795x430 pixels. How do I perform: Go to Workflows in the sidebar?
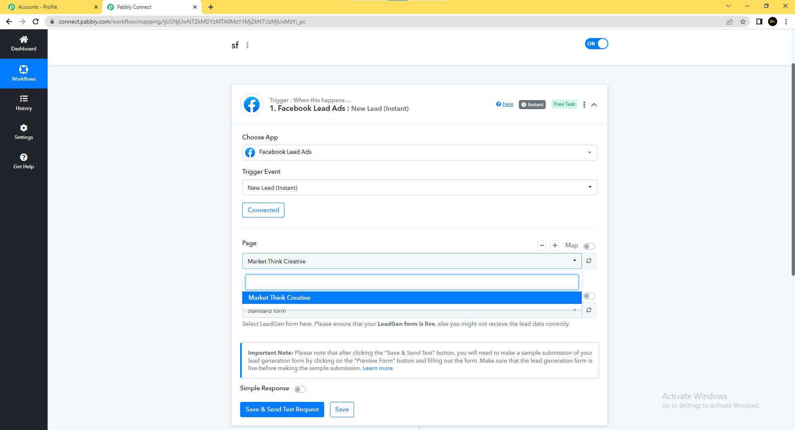coord(24,73)
